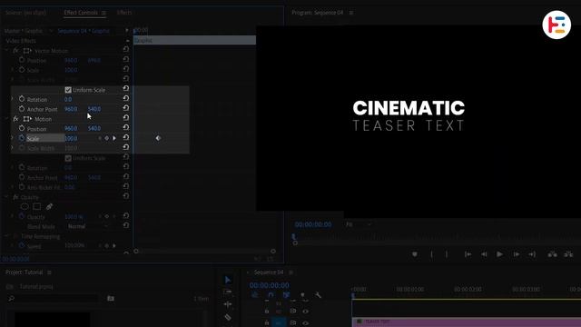Create a four-point rectangle mask

[36, 206]
